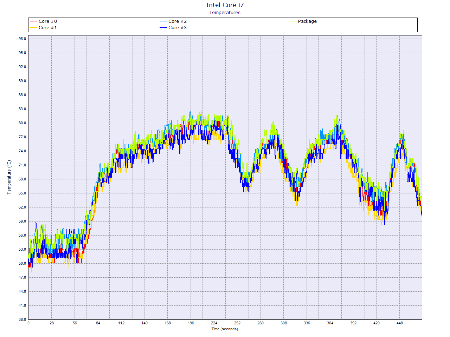
Task: Click the Time (seconds) axis label
Action: coord(225,329)
